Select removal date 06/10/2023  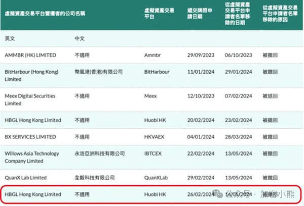pos(239,55)
